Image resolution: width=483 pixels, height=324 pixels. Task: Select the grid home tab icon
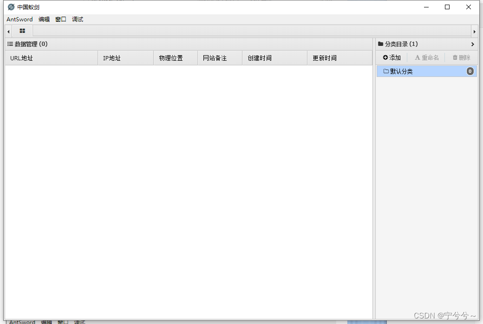[22, 31]
